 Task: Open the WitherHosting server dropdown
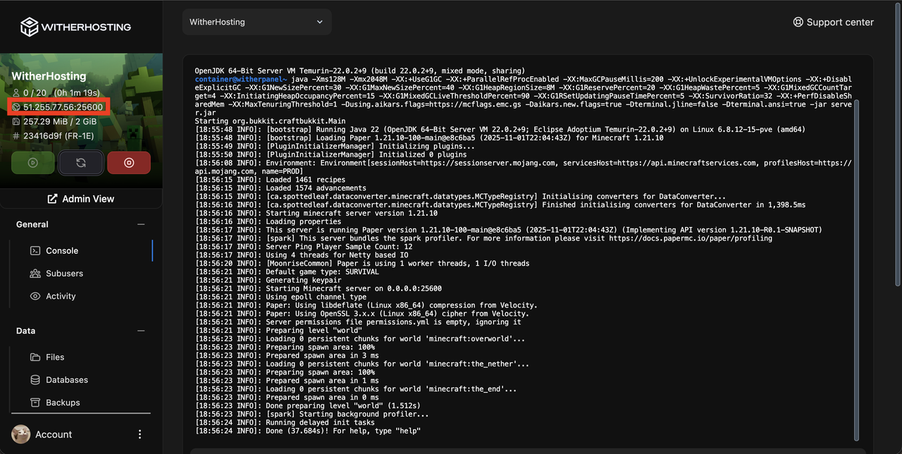click(257, 22)
